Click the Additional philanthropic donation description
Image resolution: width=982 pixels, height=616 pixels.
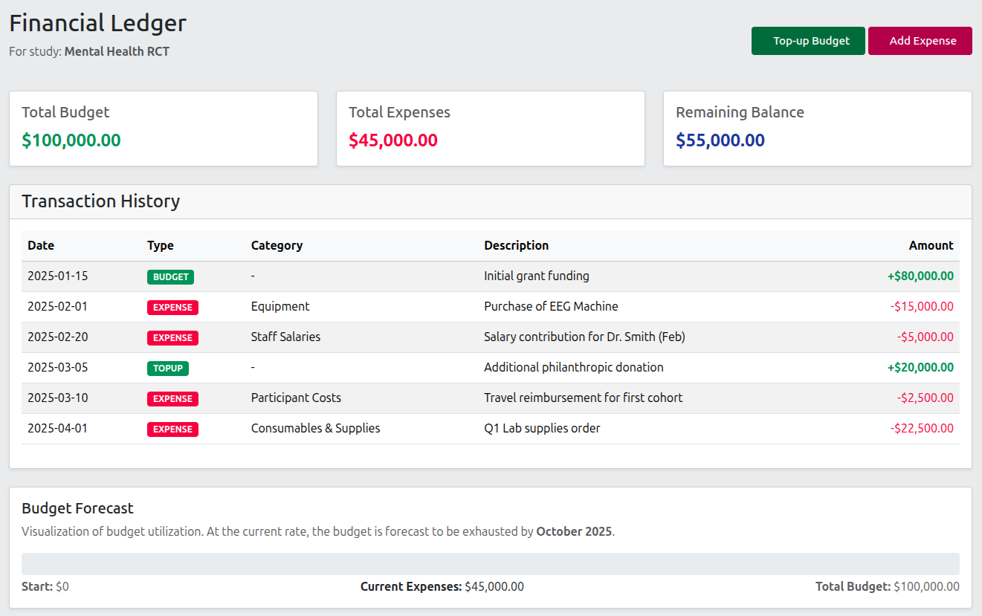573,368
